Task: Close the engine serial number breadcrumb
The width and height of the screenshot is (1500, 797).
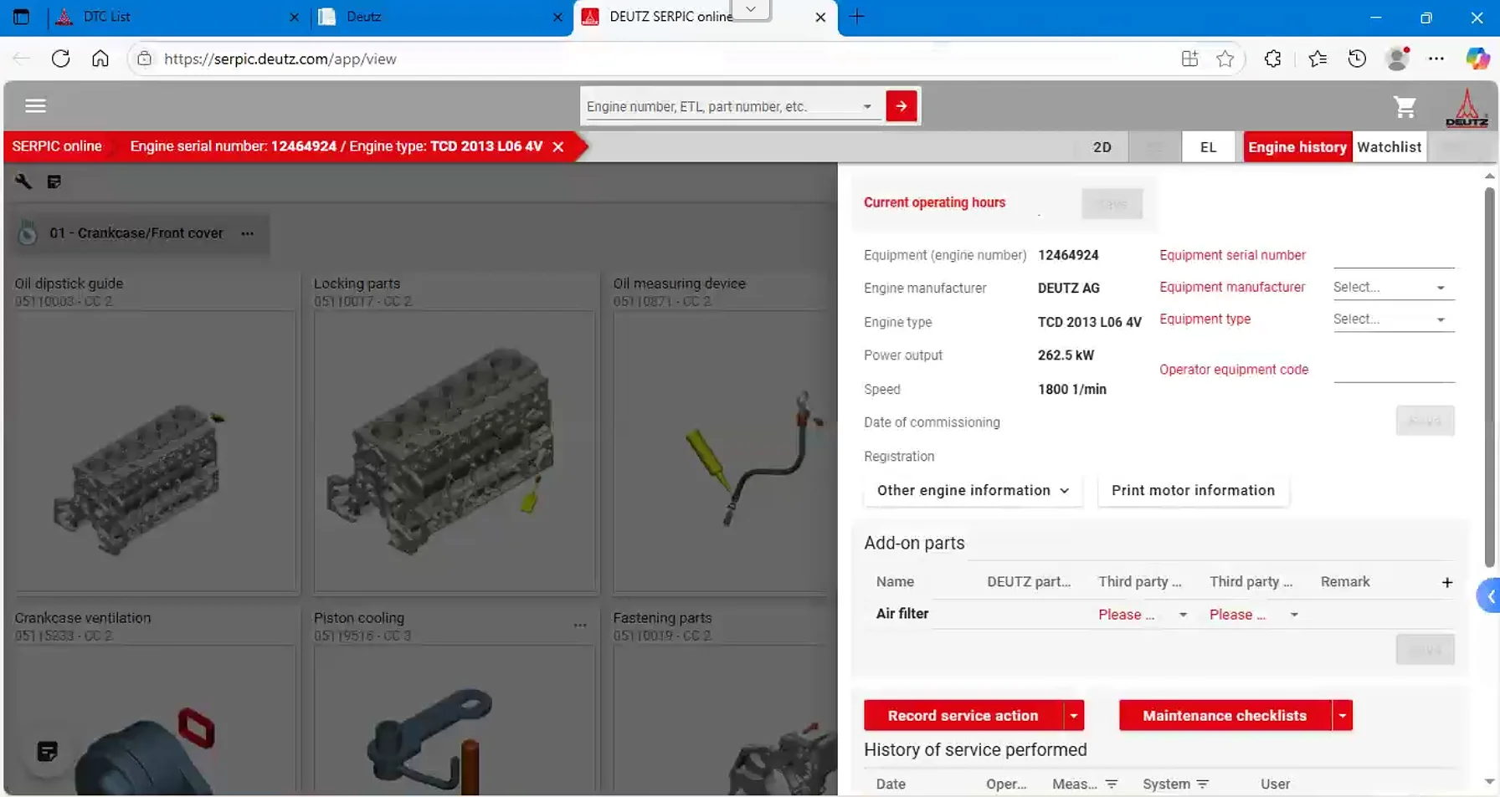Action: [x=558, y=146]
